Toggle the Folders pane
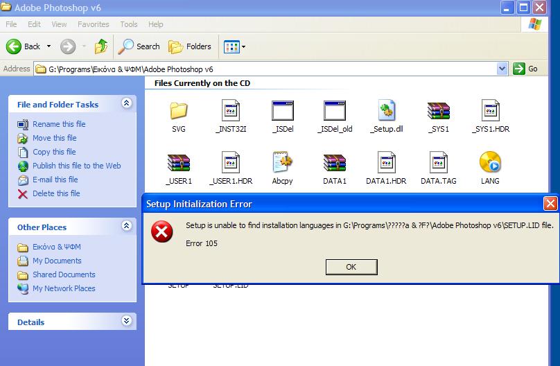 pyautogui.click(x=190, y=46)
